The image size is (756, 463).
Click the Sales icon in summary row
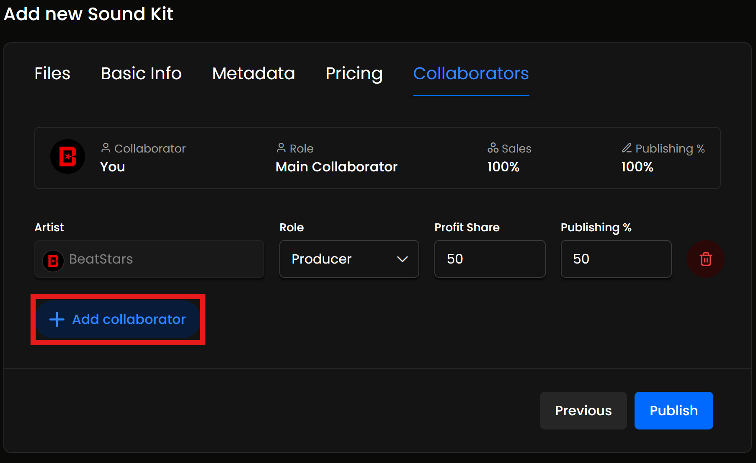pyautogui.click(x=493, y=148)
